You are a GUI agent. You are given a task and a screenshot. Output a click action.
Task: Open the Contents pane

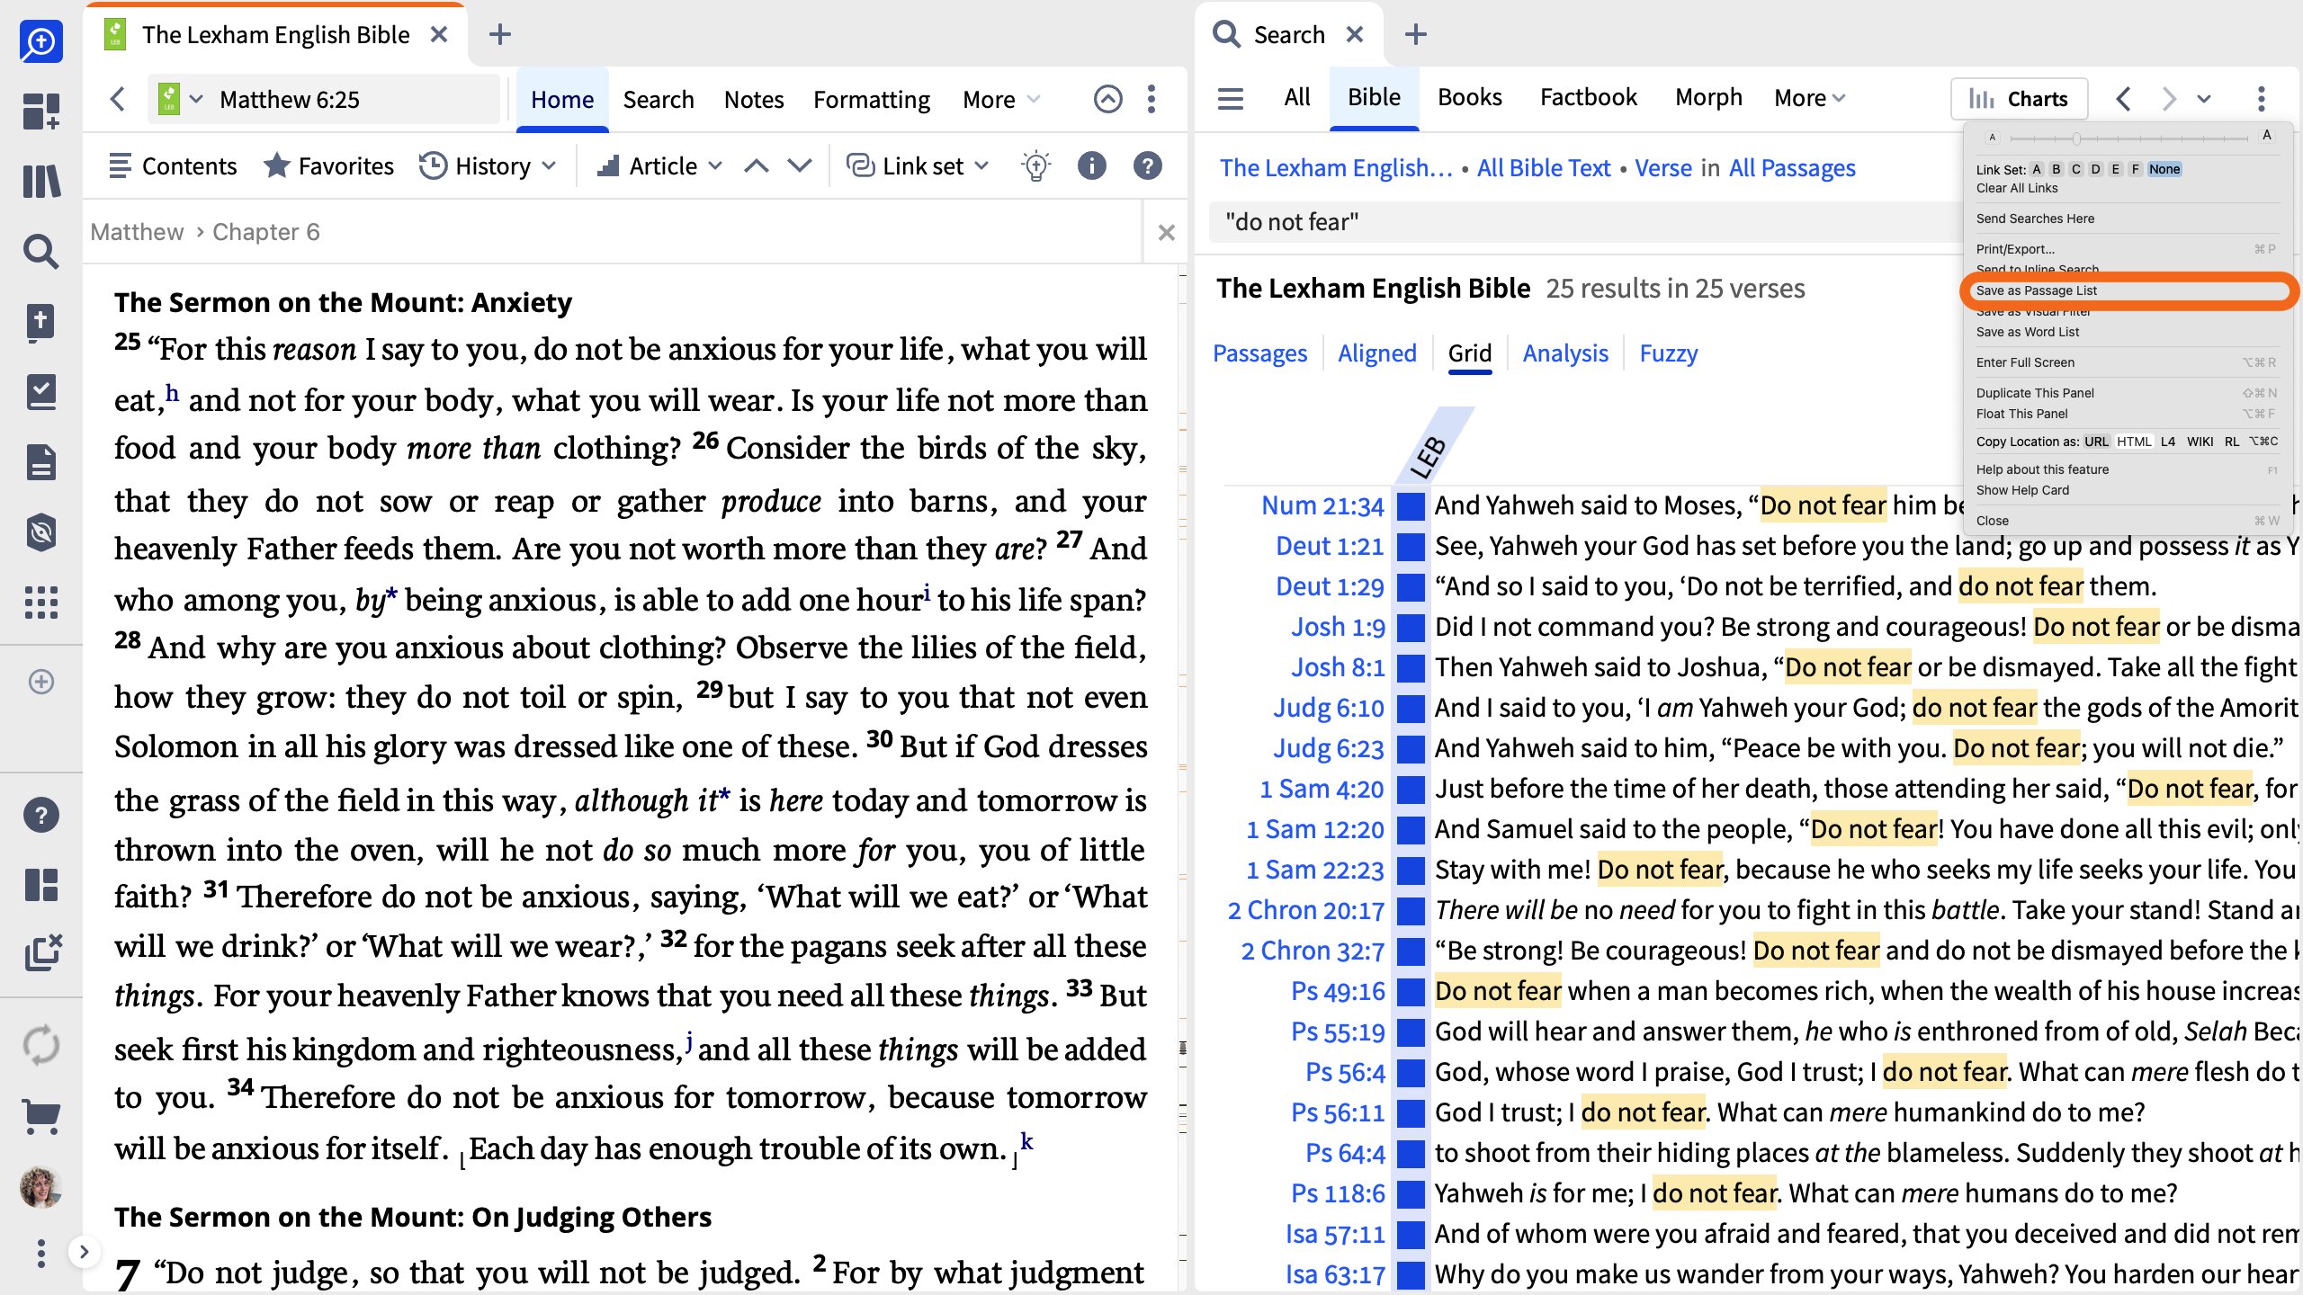pyautogui.click(x=173, y=166)
